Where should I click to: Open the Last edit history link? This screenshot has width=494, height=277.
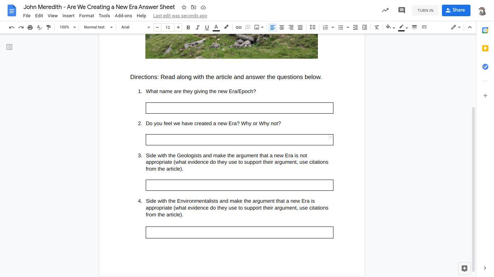[x=180, y=16]
